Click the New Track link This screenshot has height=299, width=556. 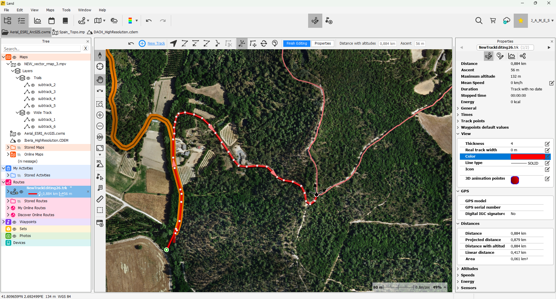156,43
